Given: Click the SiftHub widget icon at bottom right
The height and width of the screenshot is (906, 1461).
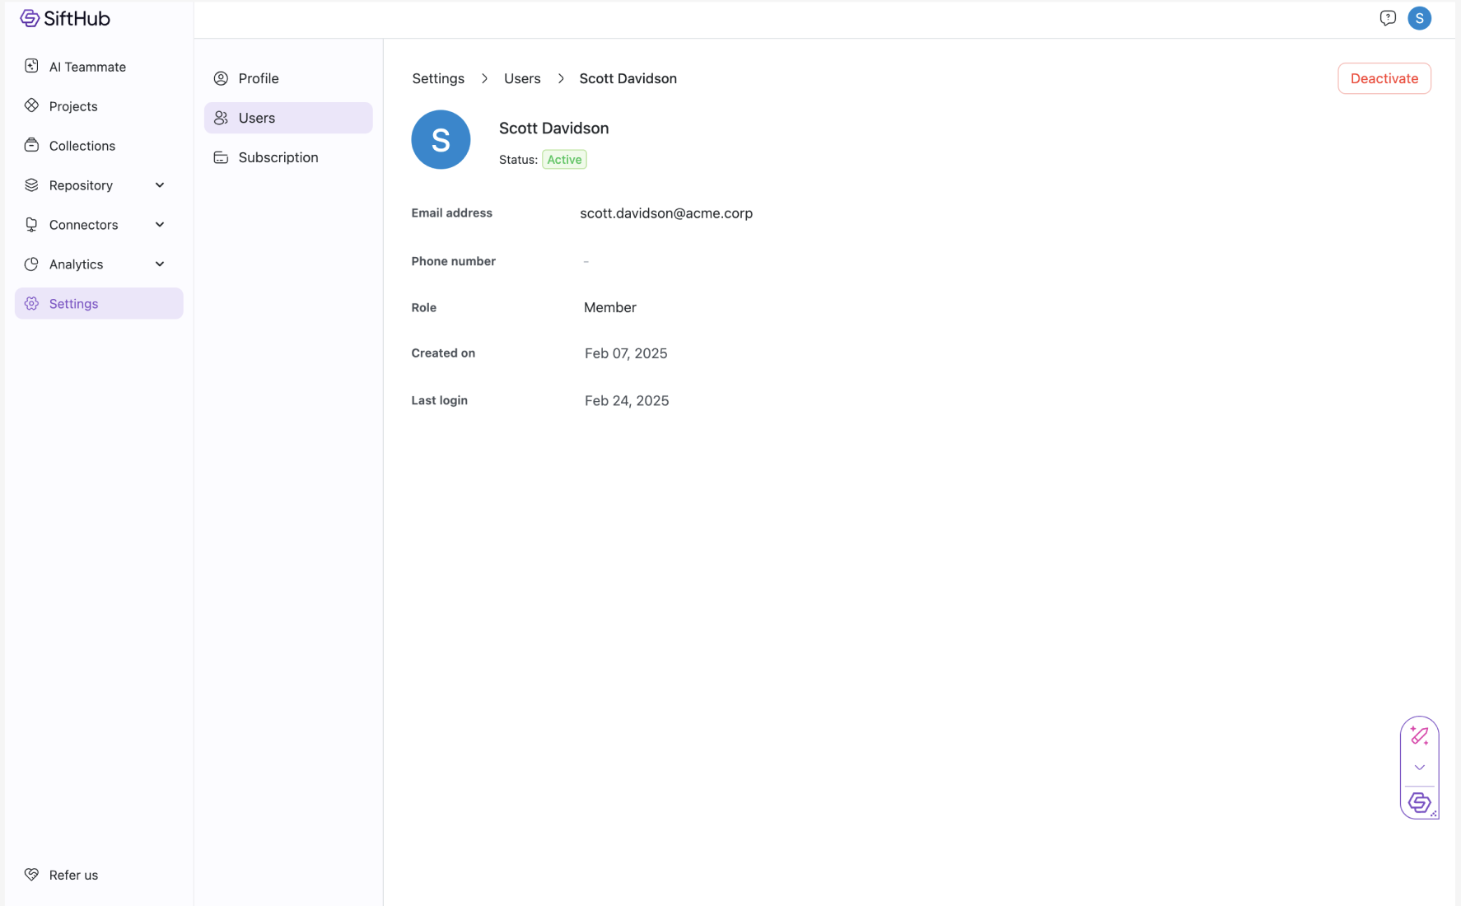Looking at the screenshot, I should point(1419,802).
